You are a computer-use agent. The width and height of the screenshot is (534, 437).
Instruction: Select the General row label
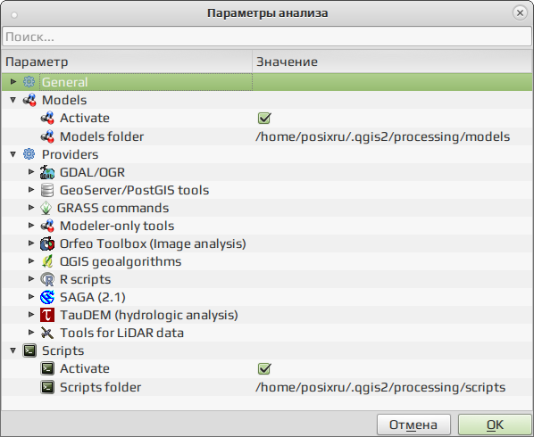click(x=64, y=82)
